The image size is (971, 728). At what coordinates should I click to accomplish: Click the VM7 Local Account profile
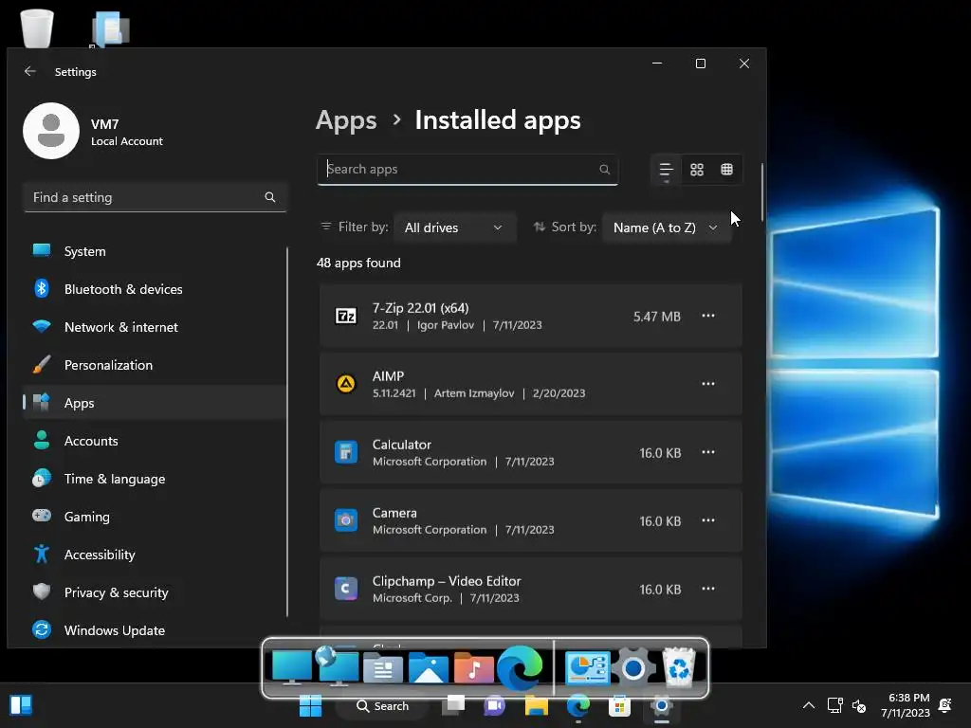(x=94, y=131)
